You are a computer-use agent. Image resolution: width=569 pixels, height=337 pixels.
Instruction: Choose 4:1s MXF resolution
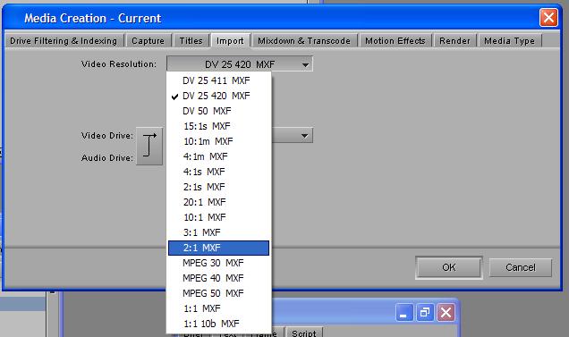coord(218,172)
